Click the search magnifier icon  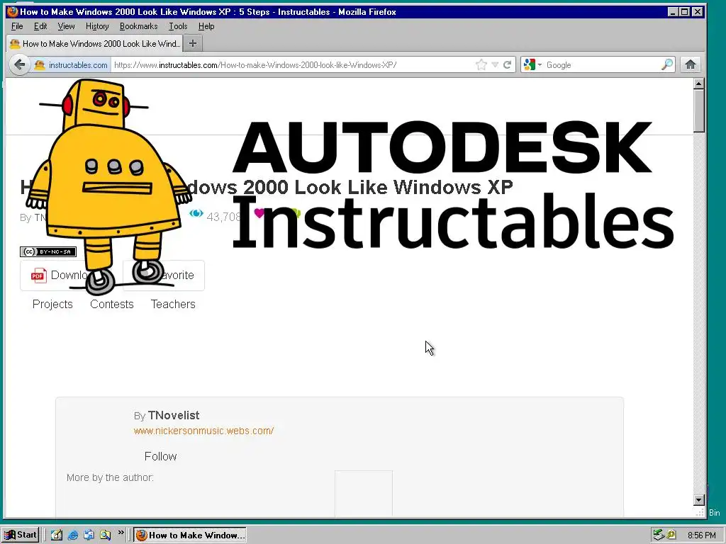(x=667, y=64)
